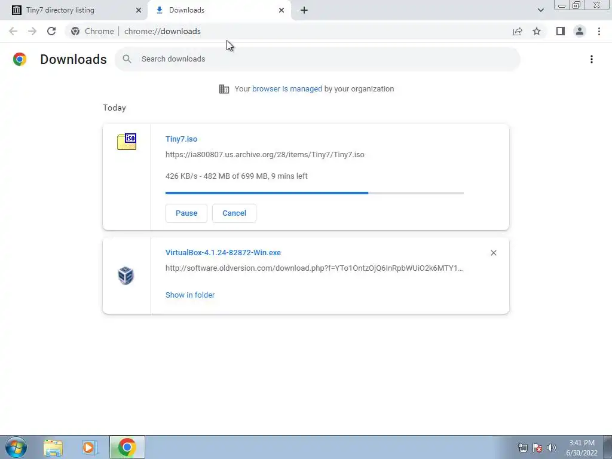Click the Chrome site info chip
Screen dimensions: 612x459
[x=93, y=31]
